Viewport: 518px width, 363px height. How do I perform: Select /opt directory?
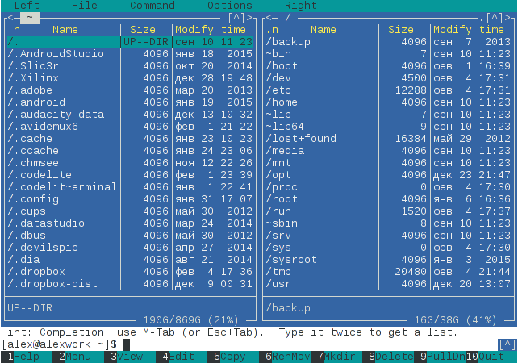click(x=389, y=175)
